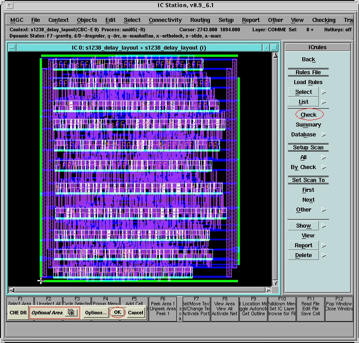Open the IC Station window menu icon
Image resolution: width=359 pixels, height=343 pixels.
[10, 6]
